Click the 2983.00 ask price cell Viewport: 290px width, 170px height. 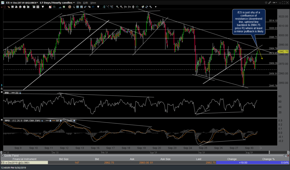click(x=144, y=162)
